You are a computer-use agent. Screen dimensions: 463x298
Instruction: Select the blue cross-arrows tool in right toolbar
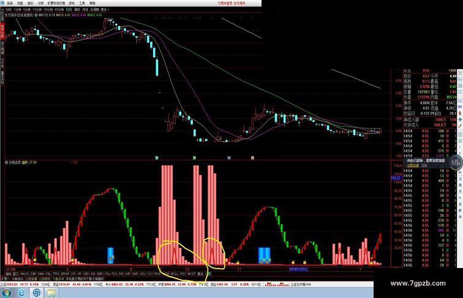pyautogui.click(x=460, y=119)
